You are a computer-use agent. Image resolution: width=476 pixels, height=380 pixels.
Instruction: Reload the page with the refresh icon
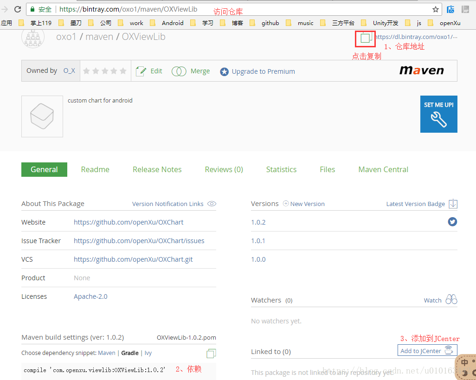click(18, 9)
